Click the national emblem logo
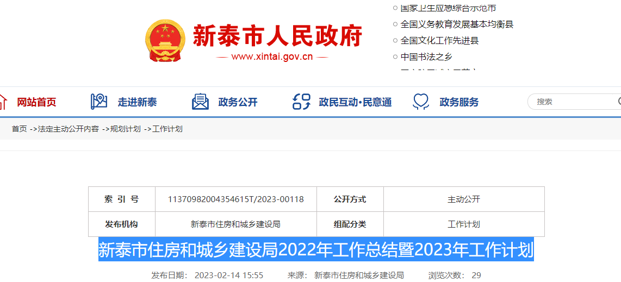The image size is (621, 282). point(165,41)
